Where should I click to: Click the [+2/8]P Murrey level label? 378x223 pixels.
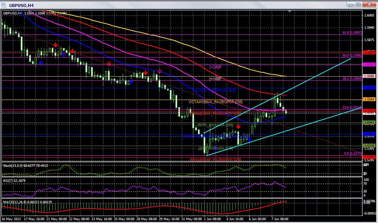(215, 67)
